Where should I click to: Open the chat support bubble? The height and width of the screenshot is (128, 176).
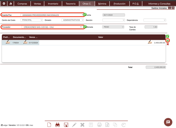tap(168, 122)
